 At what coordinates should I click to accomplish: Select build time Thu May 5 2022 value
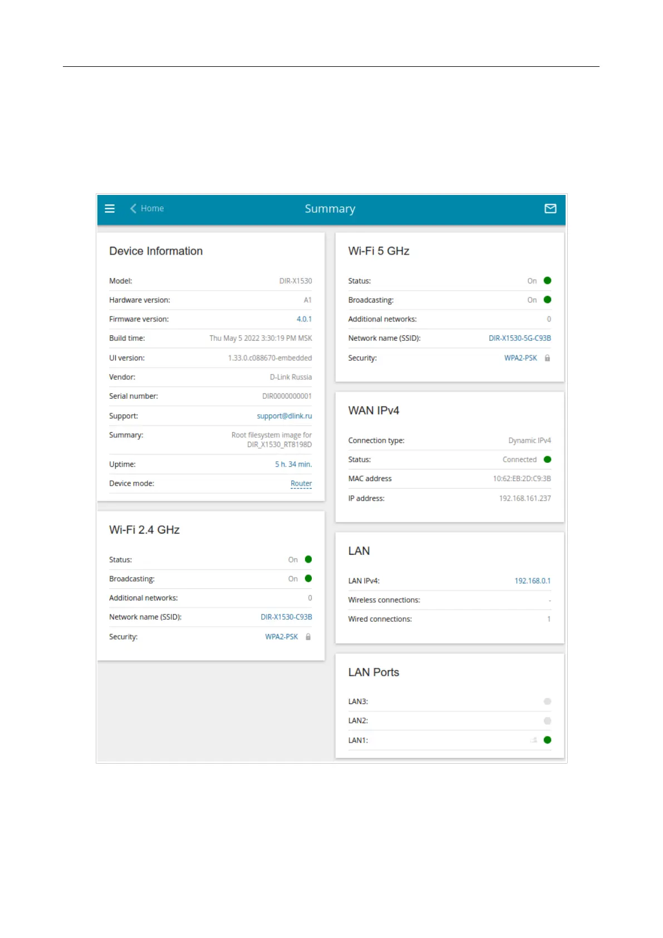pyautogui.click(x=261, y=338)
